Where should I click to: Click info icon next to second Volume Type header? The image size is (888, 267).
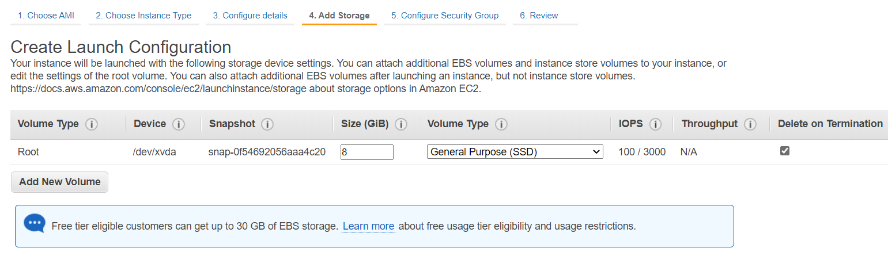(501, 124)
